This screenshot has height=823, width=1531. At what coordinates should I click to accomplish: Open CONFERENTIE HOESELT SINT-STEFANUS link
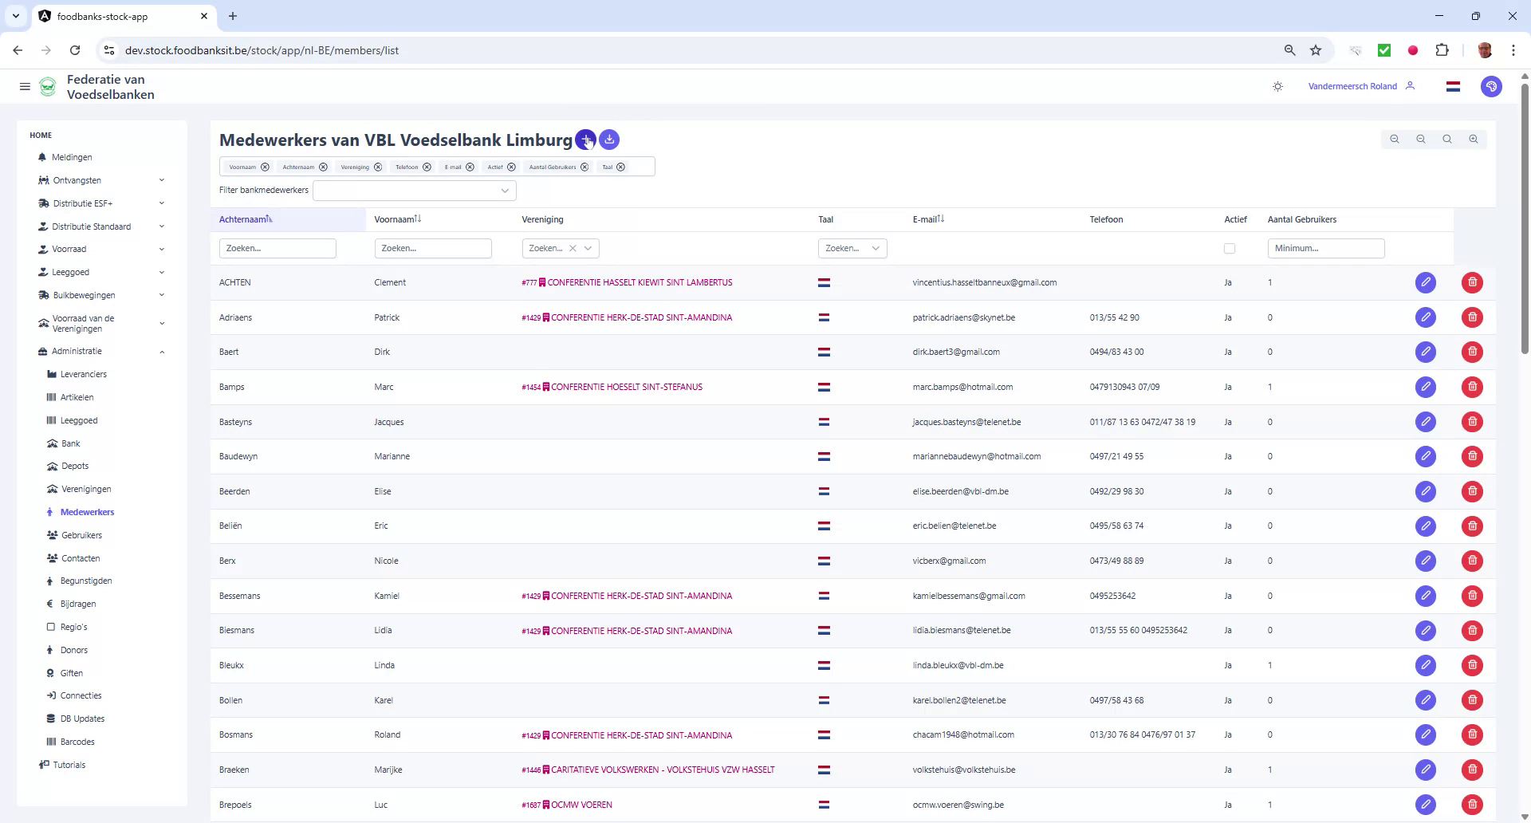pyautogui.click(x=627, y=387)
